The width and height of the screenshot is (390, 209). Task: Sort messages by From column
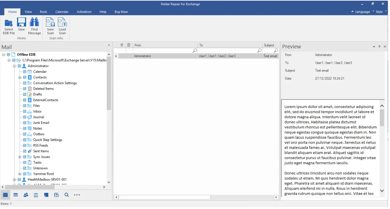[165, 45]
